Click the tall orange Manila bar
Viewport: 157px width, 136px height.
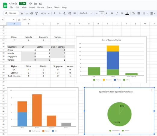pyautogui.click(x=37, y=110)
